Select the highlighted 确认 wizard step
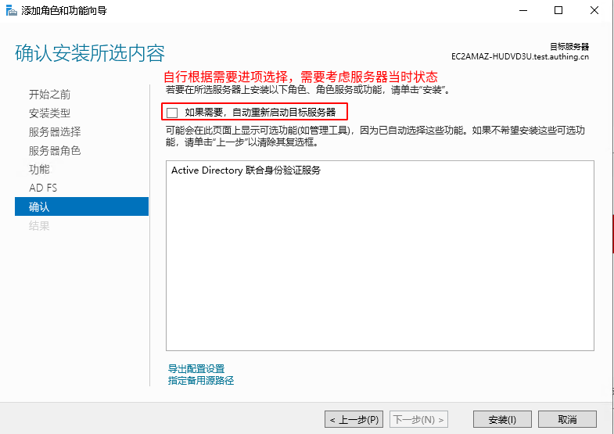This screenshot has width=614, height=434. 81,206
